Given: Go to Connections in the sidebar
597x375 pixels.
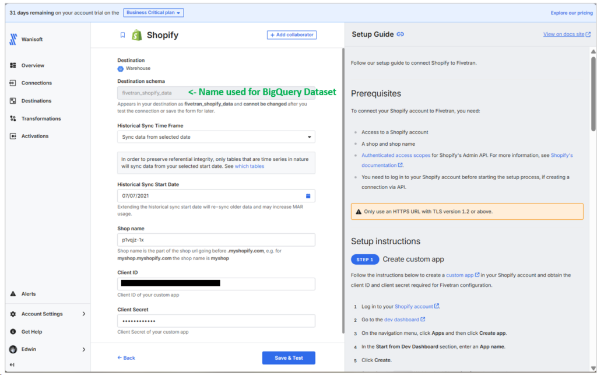Looking at the screenshot, I should (x=37, y=83).
